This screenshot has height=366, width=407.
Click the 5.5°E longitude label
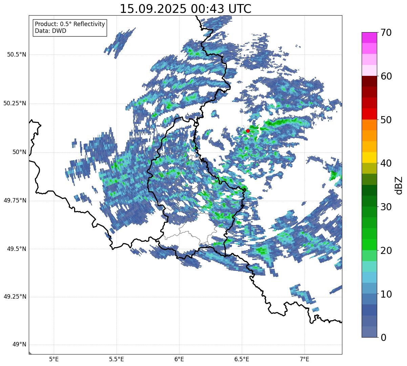click(116, 359)
